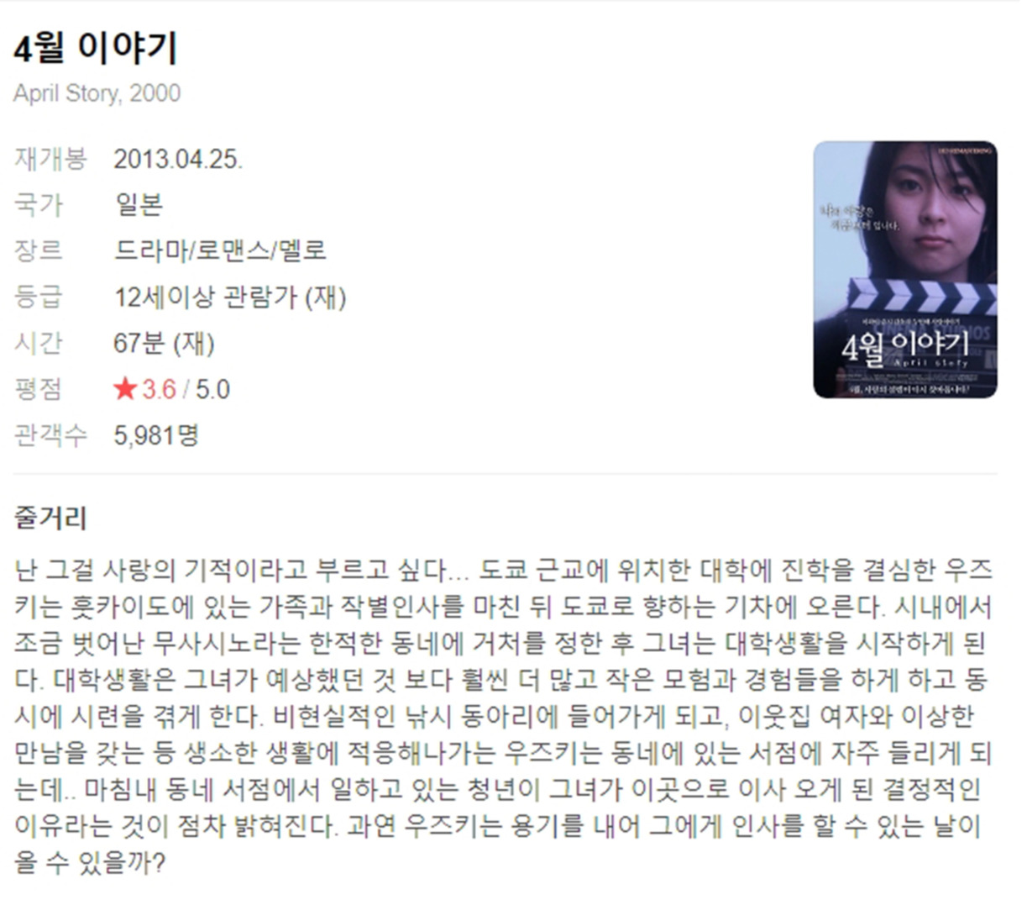Click the movie title 4월 이야기

pos(96,49)
